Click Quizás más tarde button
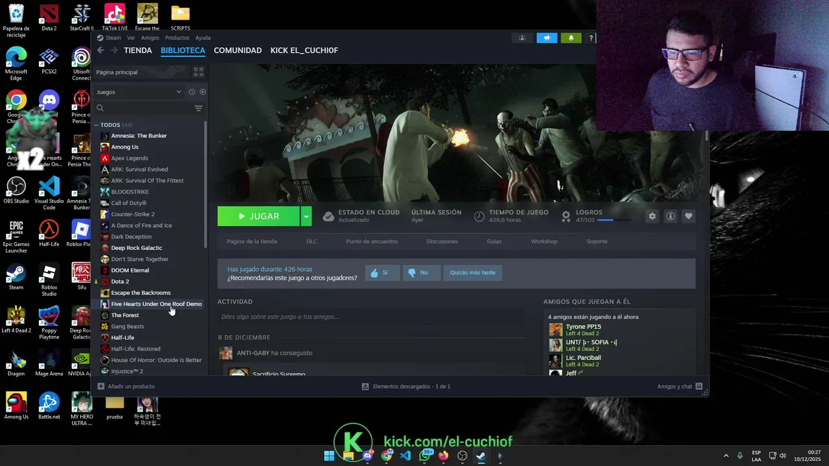 click(x=473, y=272)
